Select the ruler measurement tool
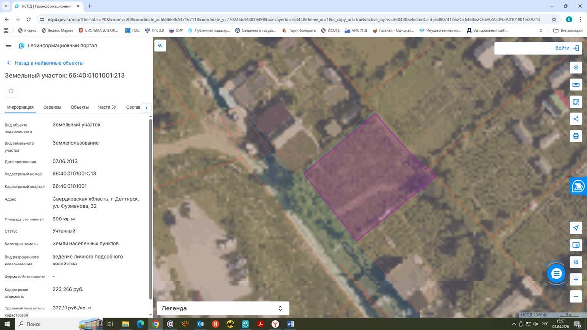The width and height of the screenshot is (587, 330). pos(576,85)
